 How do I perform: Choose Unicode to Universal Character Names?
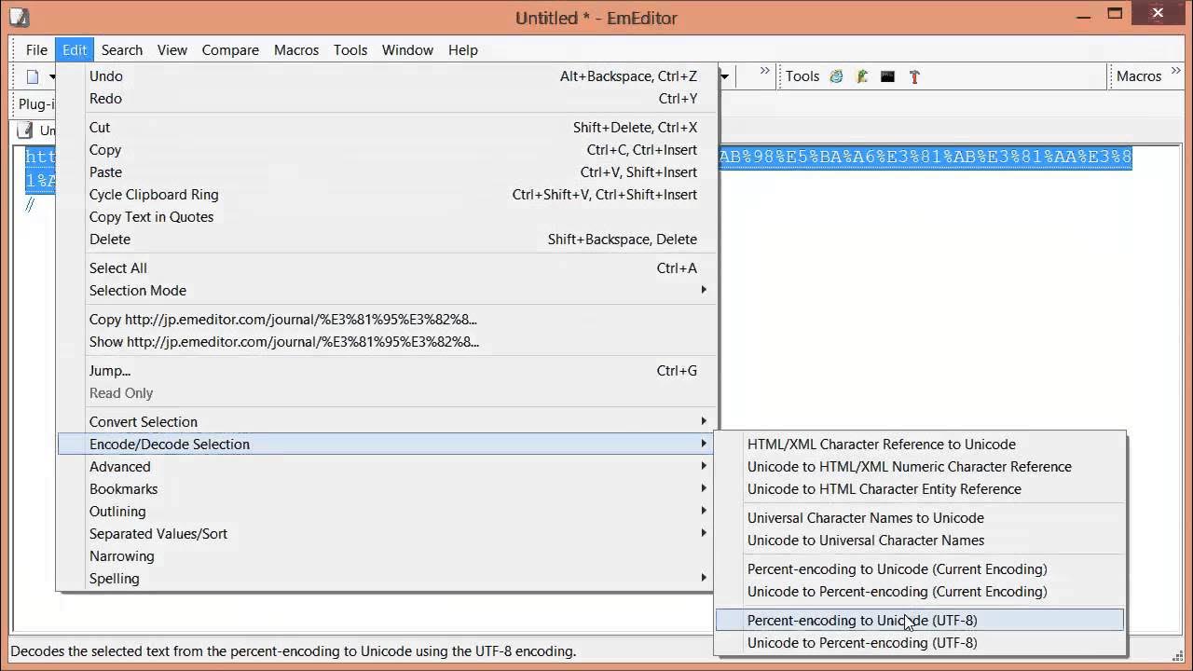point(920,541)
